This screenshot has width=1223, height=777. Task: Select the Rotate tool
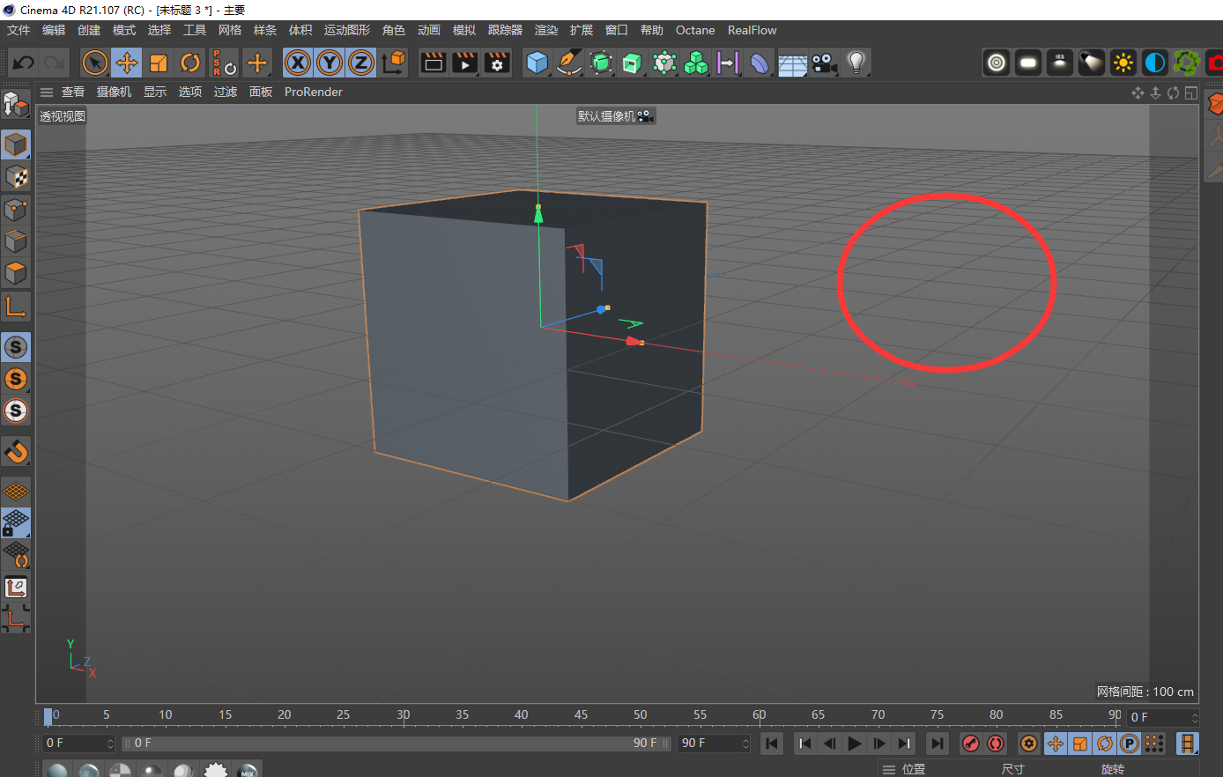(x=190, y=63)
